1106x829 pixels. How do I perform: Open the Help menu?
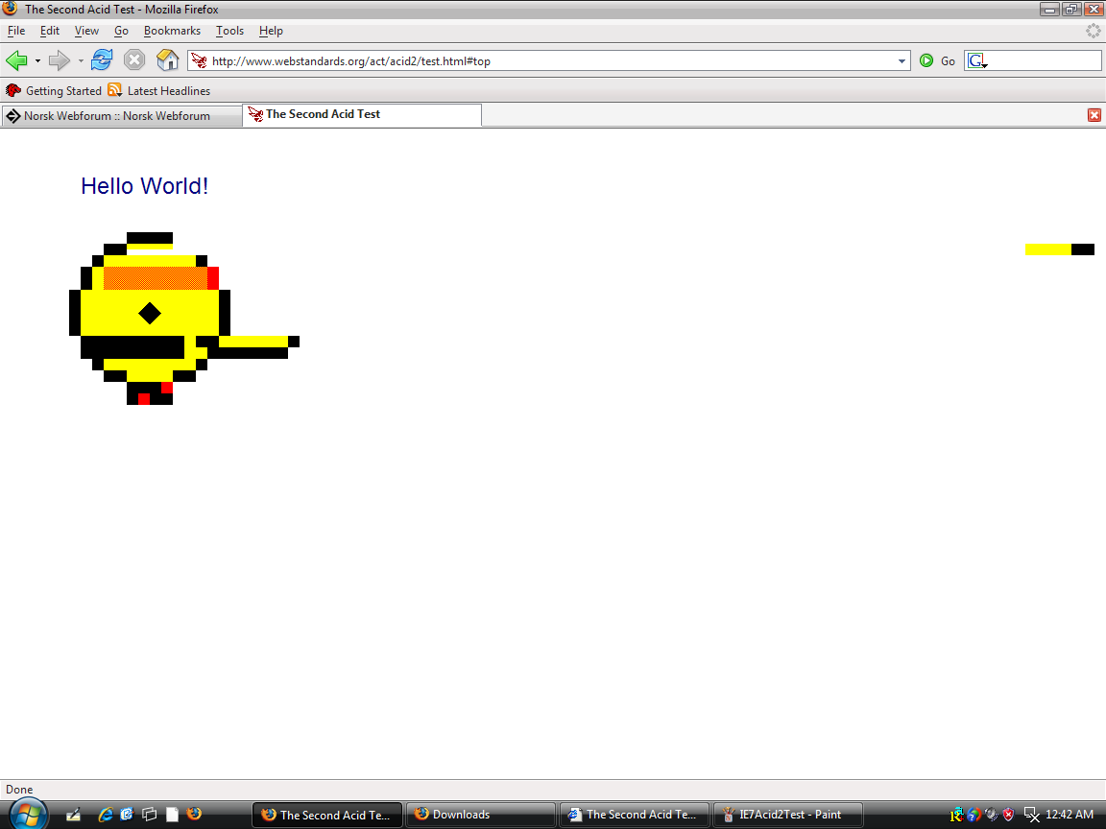point(270,31)
